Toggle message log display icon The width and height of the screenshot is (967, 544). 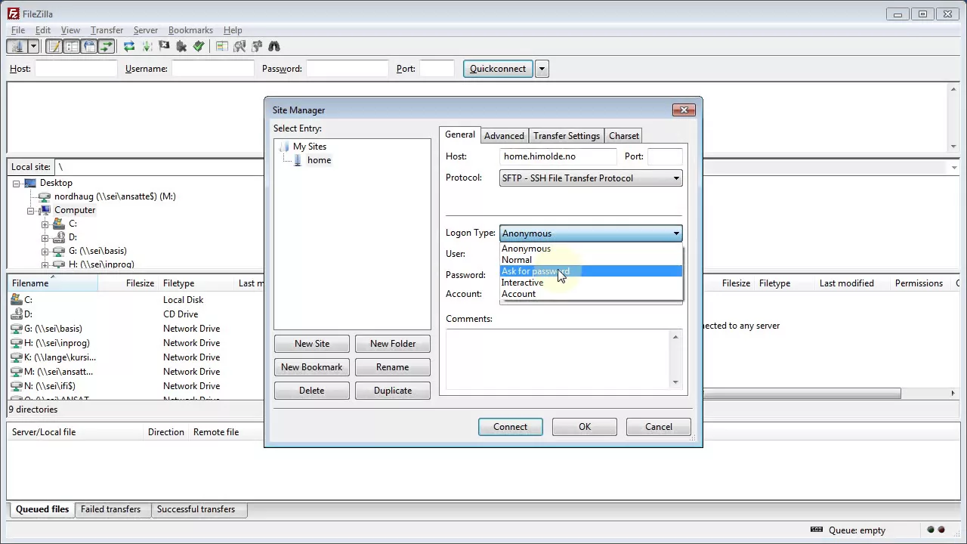[54, 46]
